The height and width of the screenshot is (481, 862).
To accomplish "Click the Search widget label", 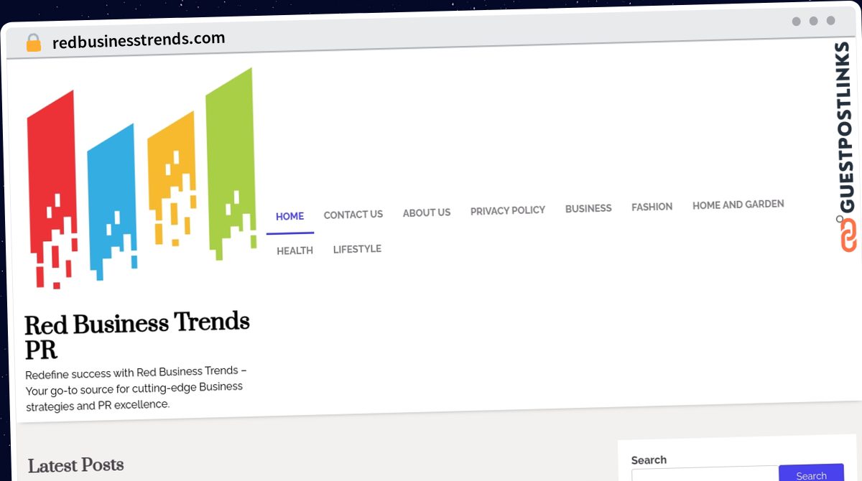I will click(x=649, y=460).
